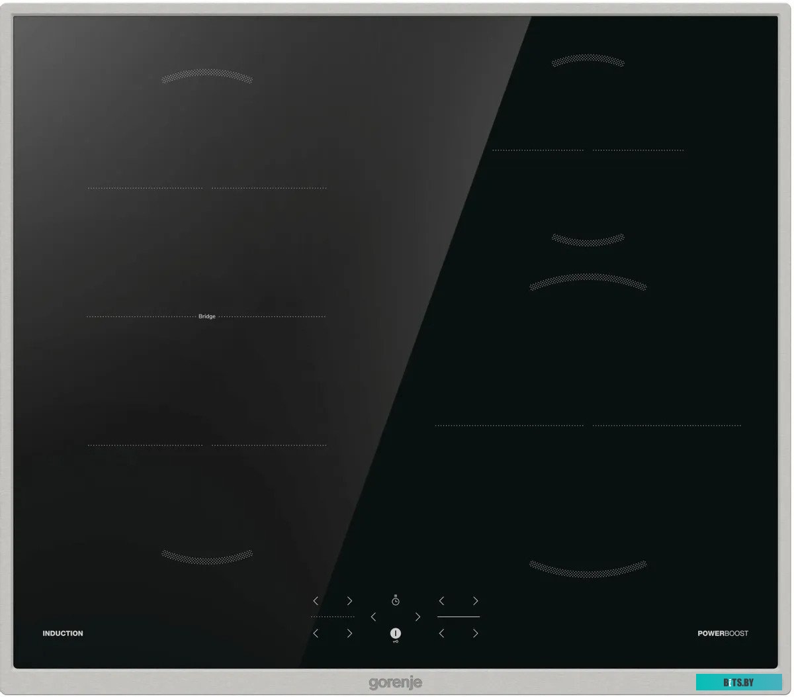Viewport: 794px width, 697px height.
Task: Decrease front-right zone power with left arrow
Action: [441, 633]
